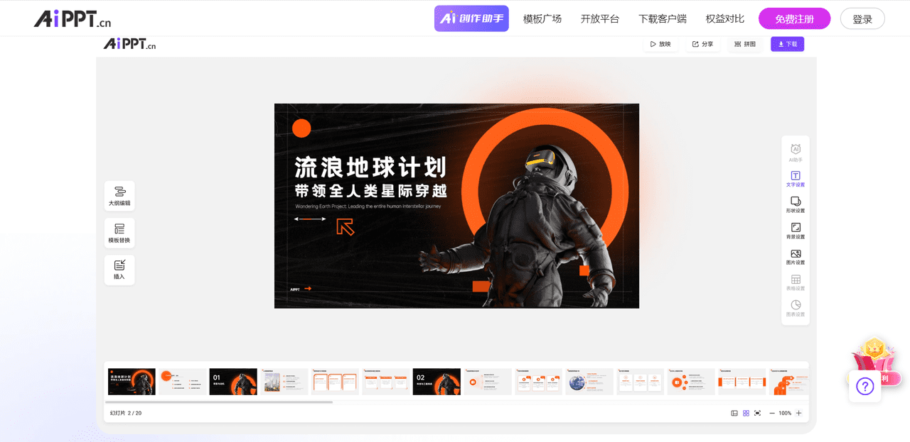Enable fullscreen fit view
The image size is (910, 442).
[x=756, y=412]
